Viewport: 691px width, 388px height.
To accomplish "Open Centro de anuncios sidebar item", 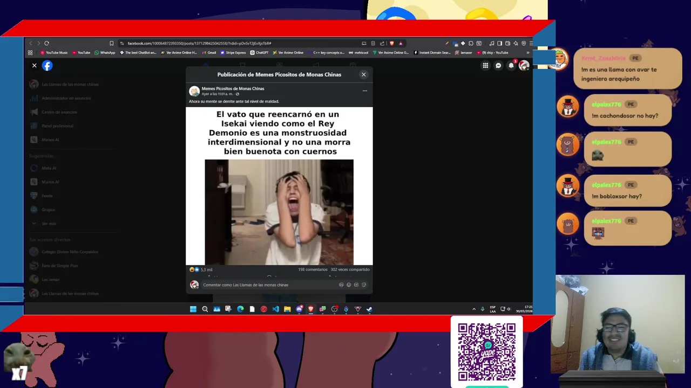I will tap(59, 112).
